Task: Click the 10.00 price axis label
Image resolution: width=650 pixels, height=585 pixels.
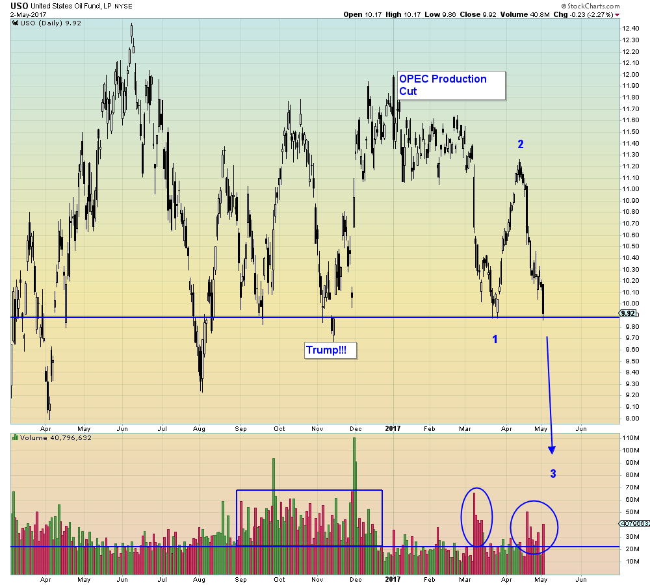Action: pos(630,303)
